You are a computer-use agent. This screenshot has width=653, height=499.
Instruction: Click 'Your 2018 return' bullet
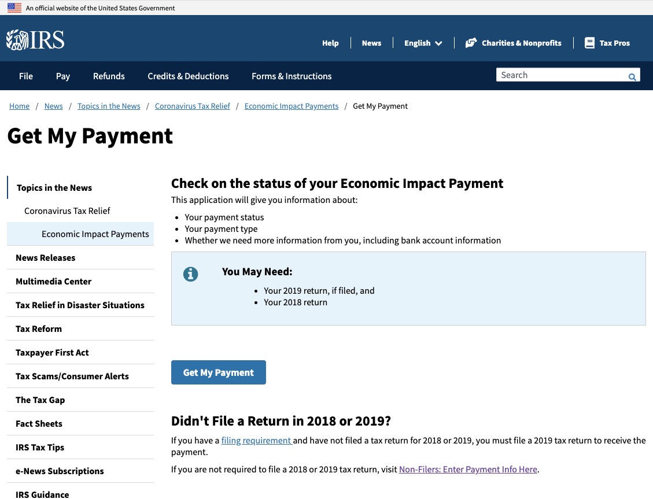click(x=295, y=302)
